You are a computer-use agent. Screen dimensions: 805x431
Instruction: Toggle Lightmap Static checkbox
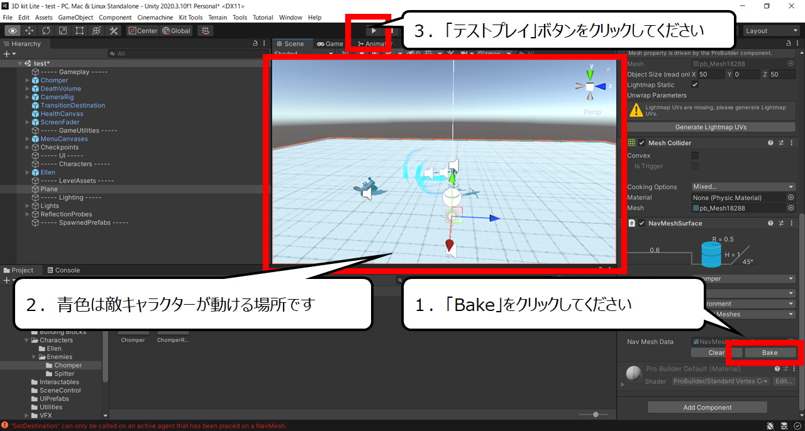(x=695, y=85)
